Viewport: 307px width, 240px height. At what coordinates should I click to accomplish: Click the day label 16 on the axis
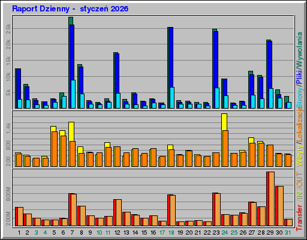(x=153, y=233)
